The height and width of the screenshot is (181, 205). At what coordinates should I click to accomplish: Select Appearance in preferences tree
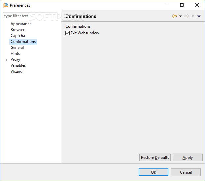pos(21,24)
